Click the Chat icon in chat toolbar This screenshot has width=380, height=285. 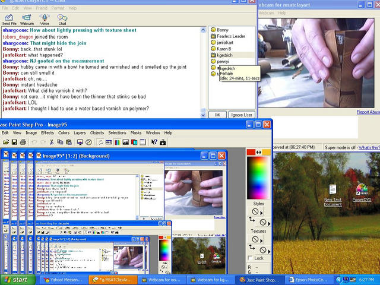point(62,20)
